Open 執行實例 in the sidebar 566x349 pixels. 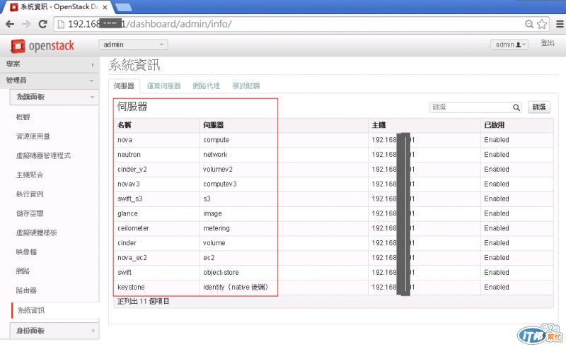[x=30, y=194]
